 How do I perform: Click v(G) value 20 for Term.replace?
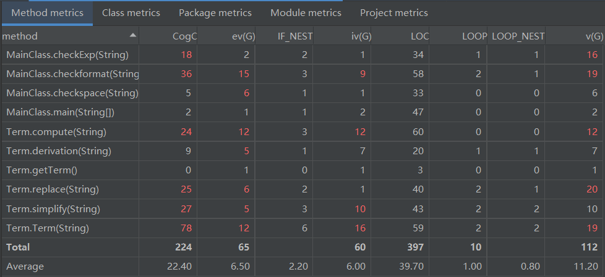(592, 189)
